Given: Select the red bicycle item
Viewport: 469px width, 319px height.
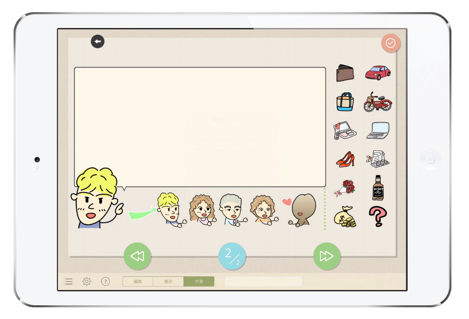Looking at the screenshot, I should [378, 102].
